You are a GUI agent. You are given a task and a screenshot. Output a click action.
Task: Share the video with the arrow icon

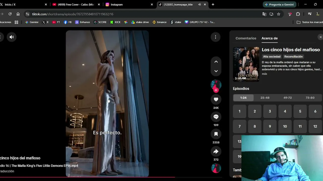click(x=216, y=151)
